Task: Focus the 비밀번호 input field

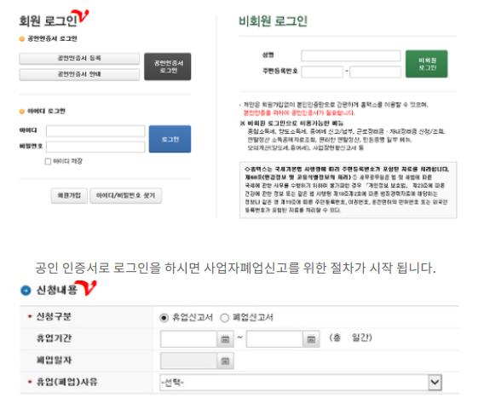Action: coord(95,147)
